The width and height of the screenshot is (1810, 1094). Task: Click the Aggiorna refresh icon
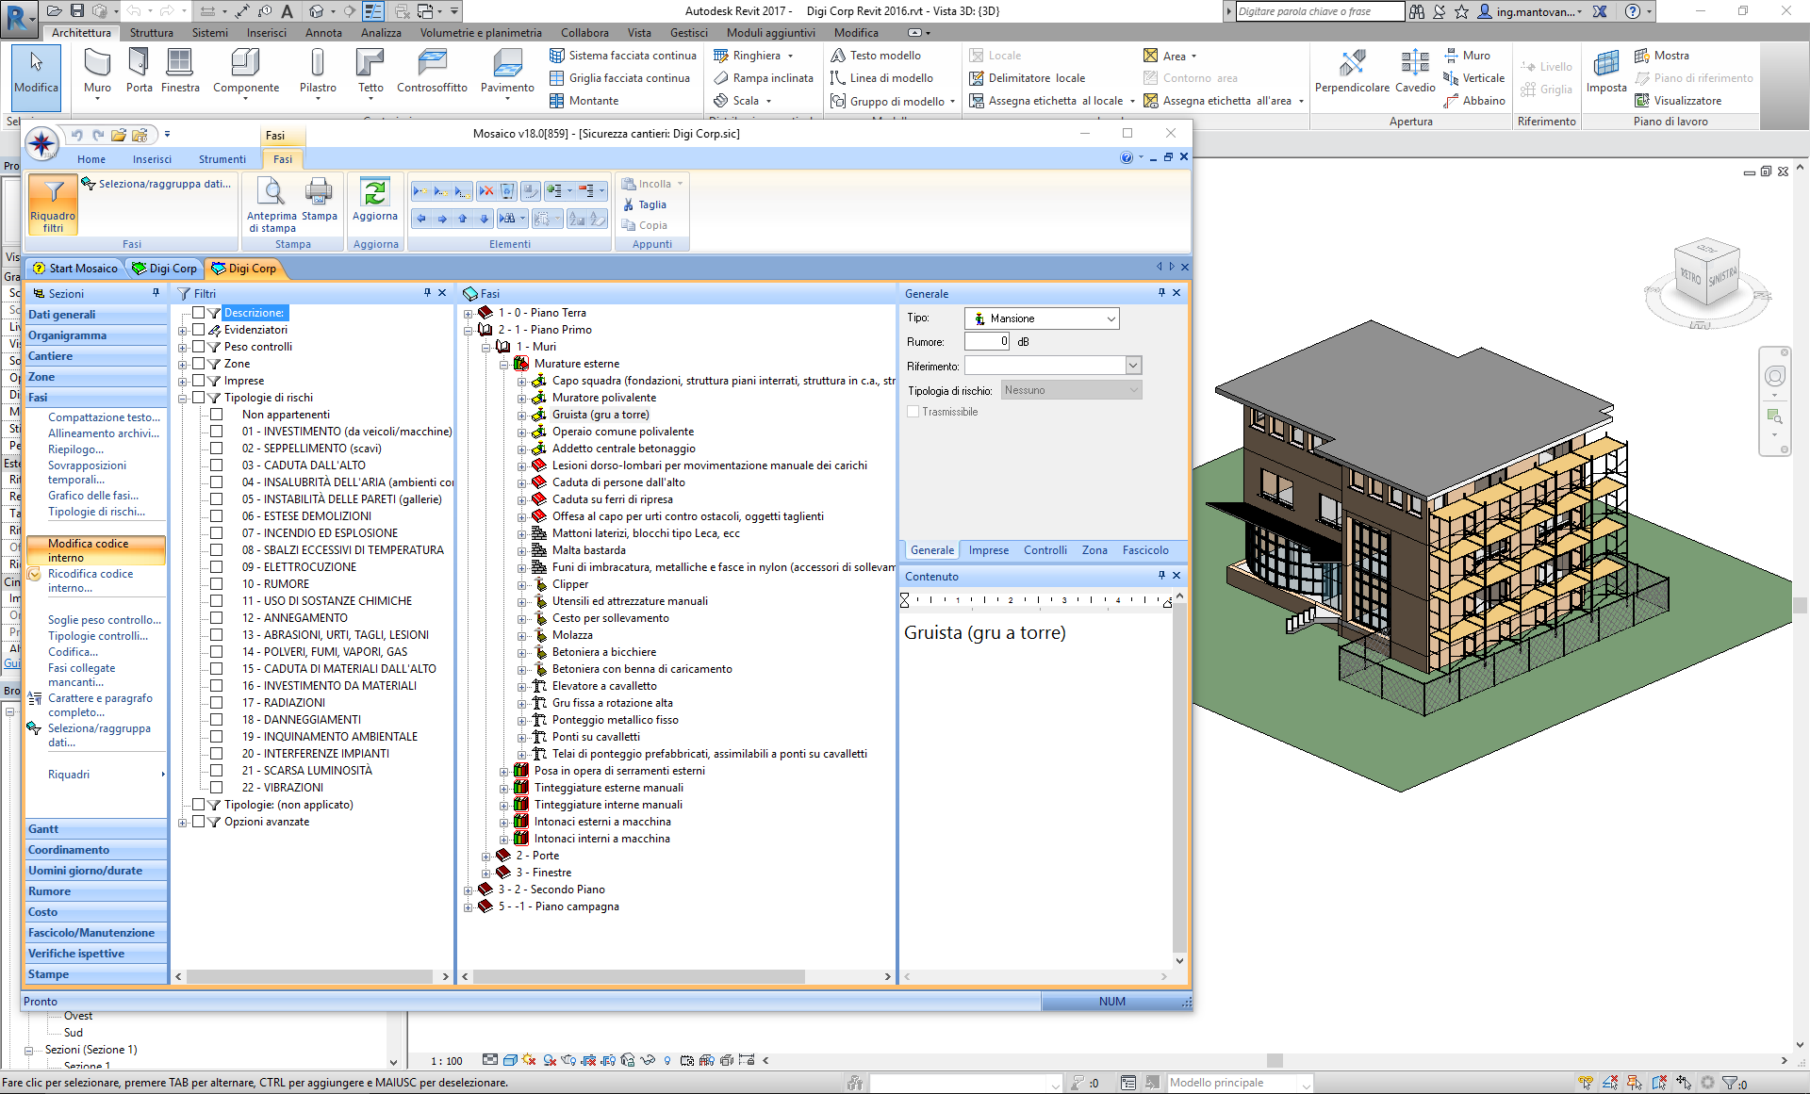click(x=375, y=193)
